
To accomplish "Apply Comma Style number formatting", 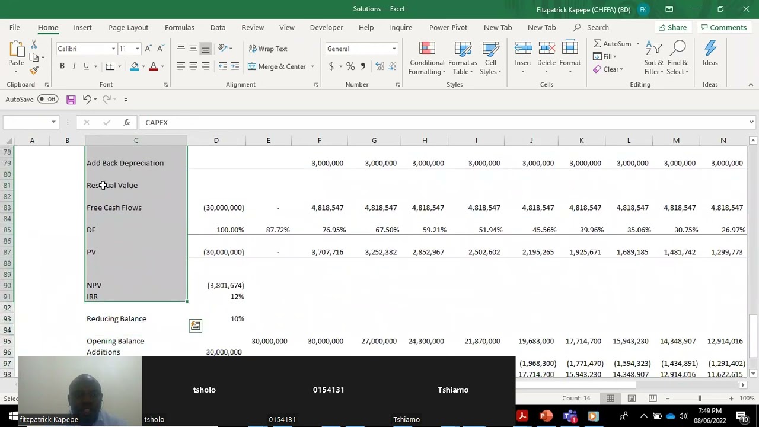I will click(363, 66).
